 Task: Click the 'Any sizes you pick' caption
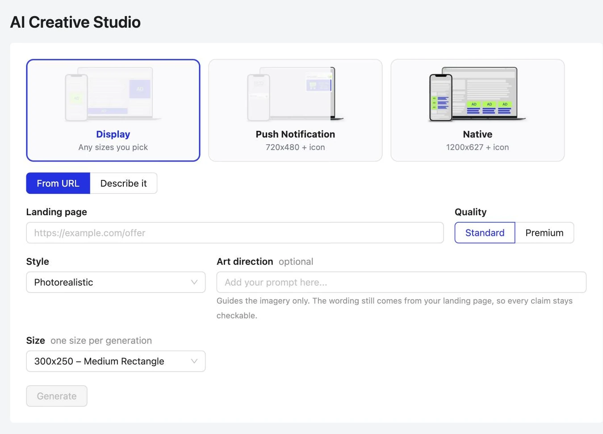113,147
